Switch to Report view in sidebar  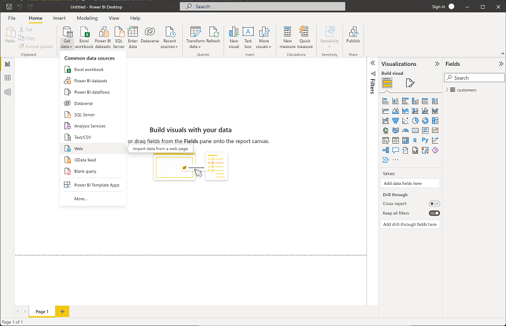(x=8, y=64)
